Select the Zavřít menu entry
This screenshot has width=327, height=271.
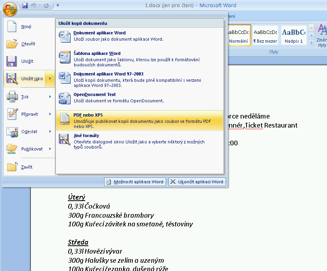tap(29, 167)
